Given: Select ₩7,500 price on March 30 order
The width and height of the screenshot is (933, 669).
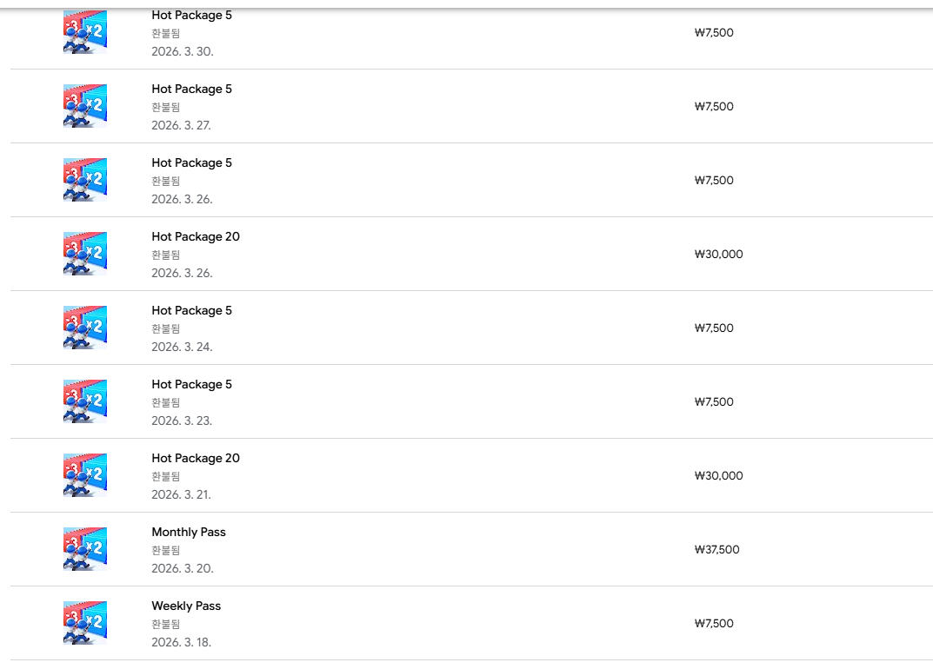Looking at the screenshot, I should [714, 33].
